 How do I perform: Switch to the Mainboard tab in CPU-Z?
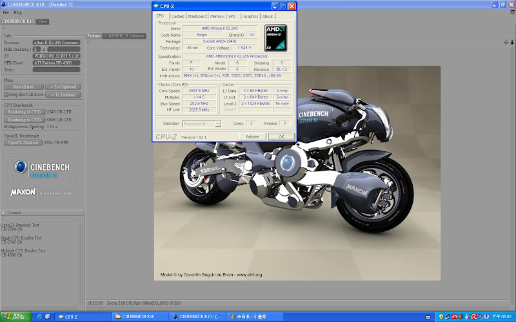tap(197, 17)
